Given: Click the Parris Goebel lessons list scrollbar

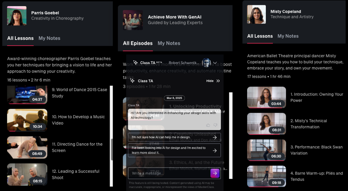Looking at the screenshot, I should coord(112,136).
